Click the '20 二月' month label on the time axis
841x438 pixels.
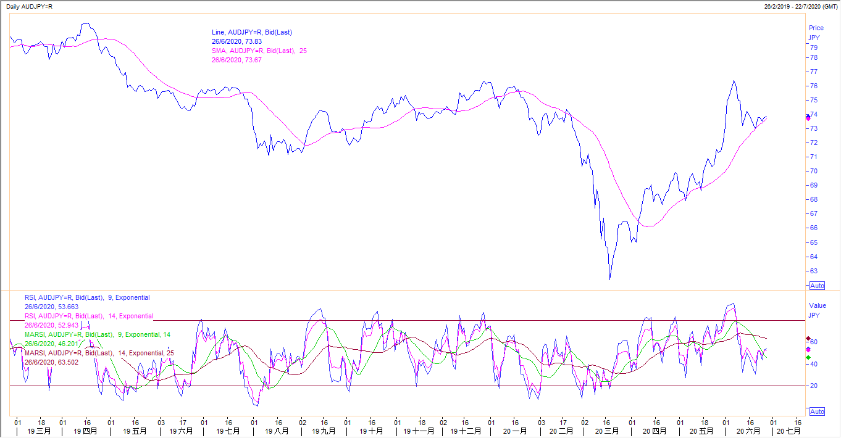coord(562,431)
